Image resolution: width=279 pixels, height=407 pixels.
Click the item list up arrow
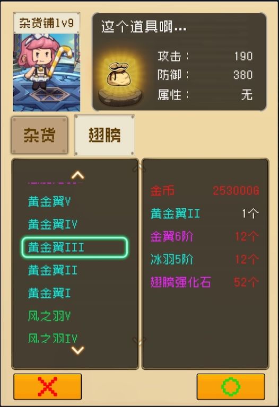tap(77, 176)
